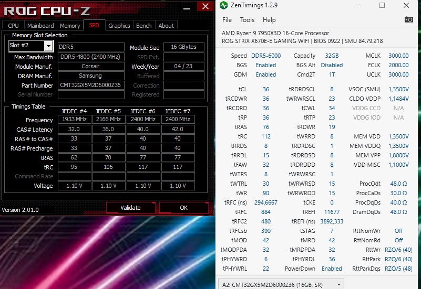Image resolution: width=421 pixels, height=289 pixels.
Task: Open the Graphics tab
Action: [x=119, y=26]
